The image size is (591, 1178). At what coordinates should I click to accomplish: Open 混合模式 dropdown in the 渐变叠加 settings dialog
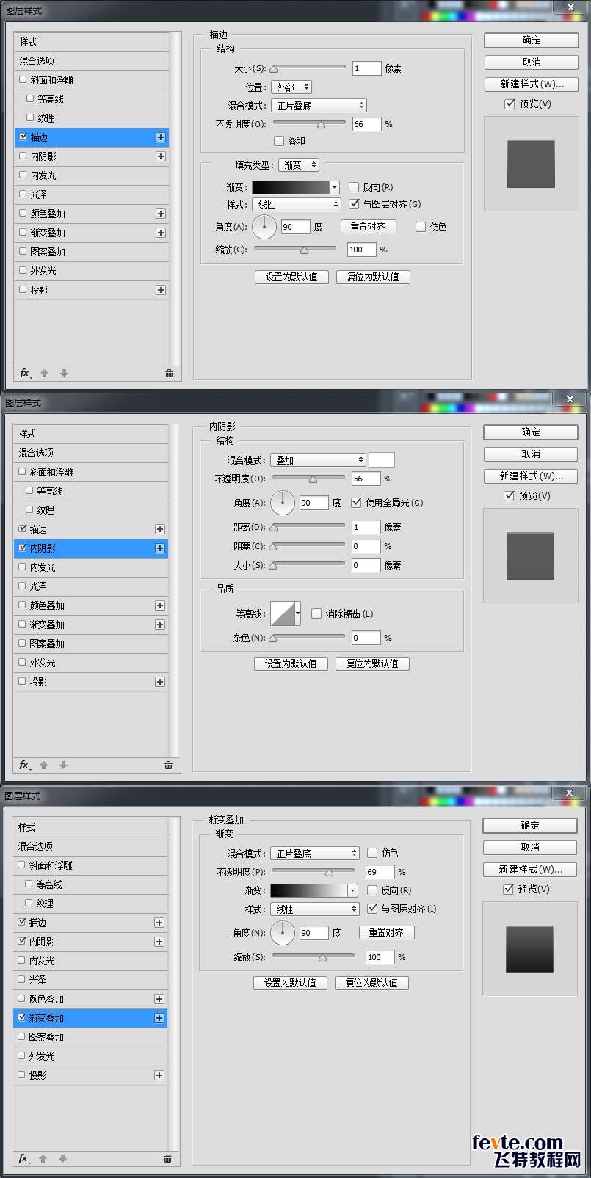tap(315, 854)
